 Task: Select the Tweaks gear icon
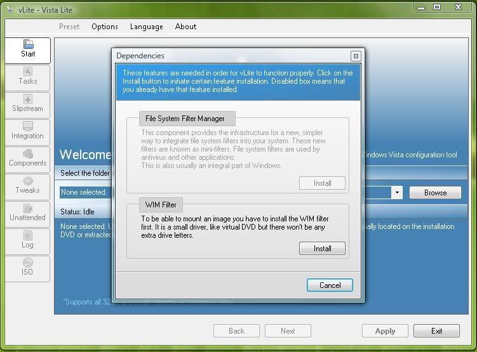28,181
